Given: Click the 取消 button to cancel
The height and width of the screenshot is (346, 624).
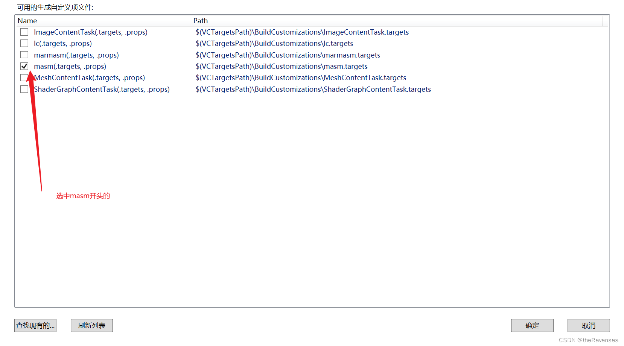Looking at the screenshot, I should [588, 325].
